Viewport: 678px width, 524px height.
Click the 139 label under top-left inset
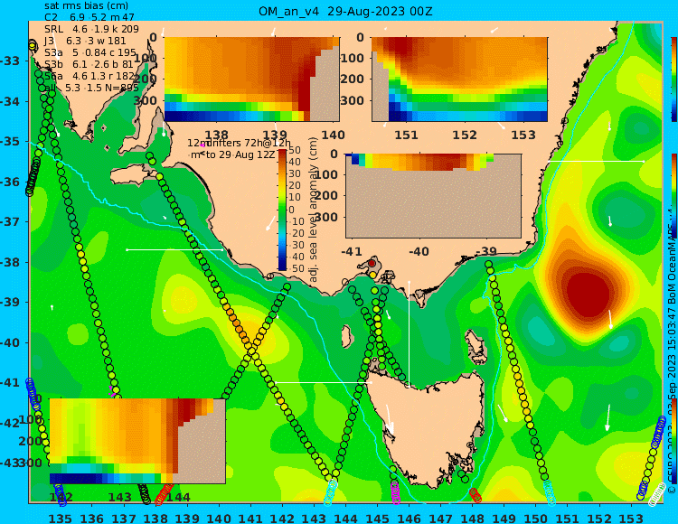pyautogui.click(x=276, y=136)
